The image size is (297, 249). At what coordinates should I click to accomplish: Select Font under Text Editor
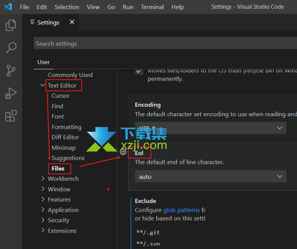click(58, 116)
